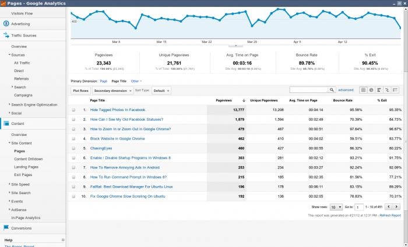Expand Search Engine Optimization node

pyautogui.click(x=9, y=105)
